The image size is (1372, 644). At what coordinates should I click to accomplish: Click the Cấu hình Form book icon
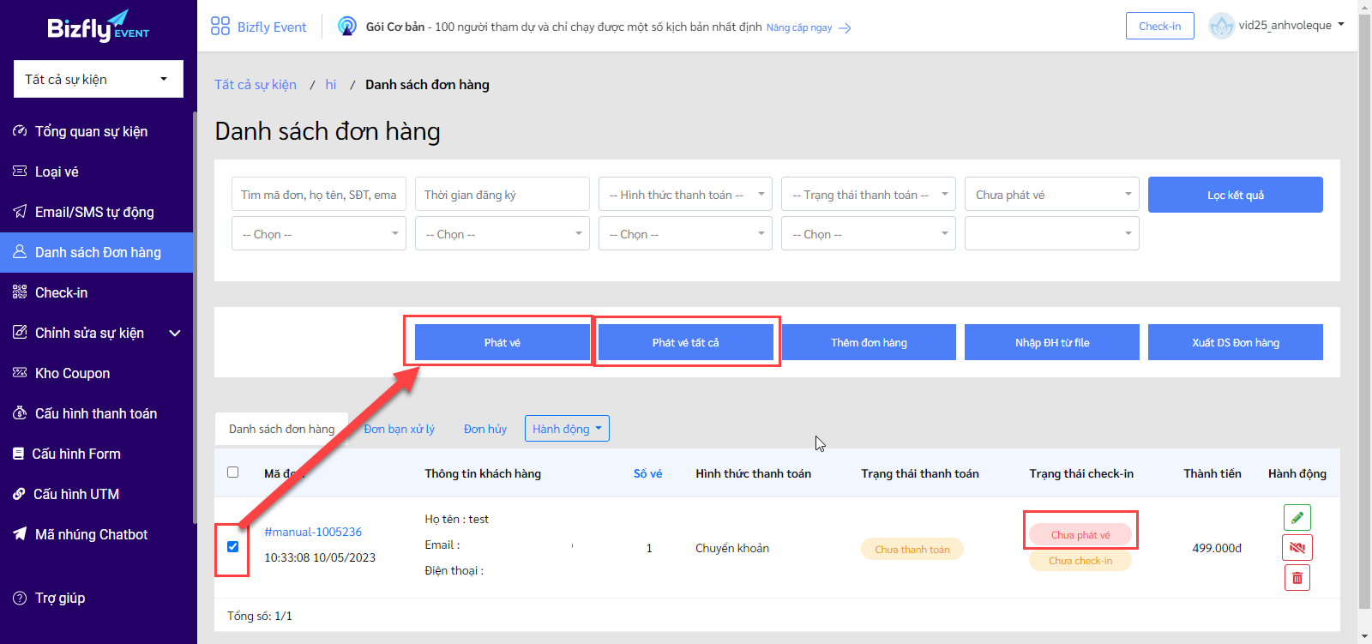[x=18, y=454]
